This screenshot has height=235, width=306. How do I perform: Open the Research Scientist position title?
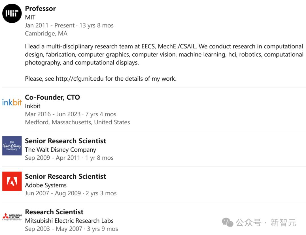coord(54,212)
